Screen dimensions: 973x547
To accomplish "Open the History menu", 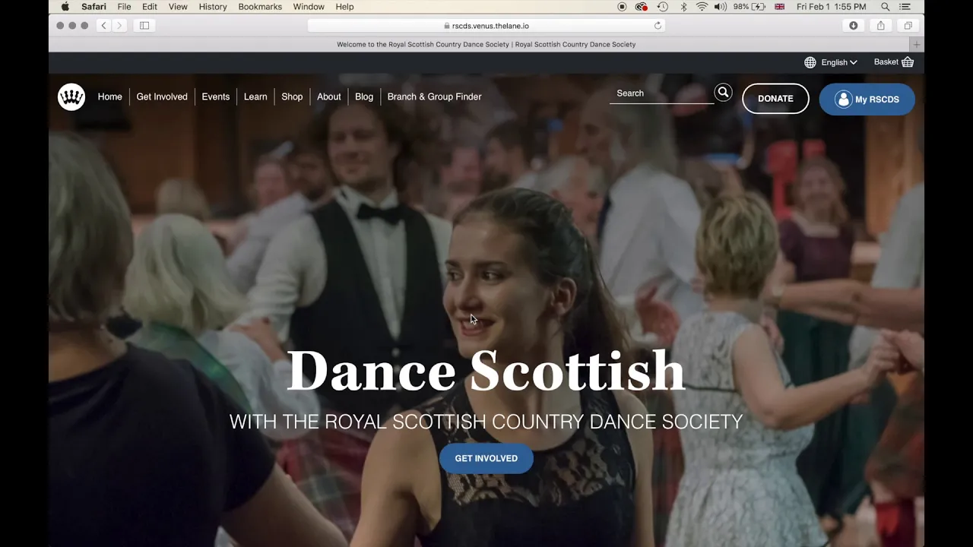I will pos(213,7).
